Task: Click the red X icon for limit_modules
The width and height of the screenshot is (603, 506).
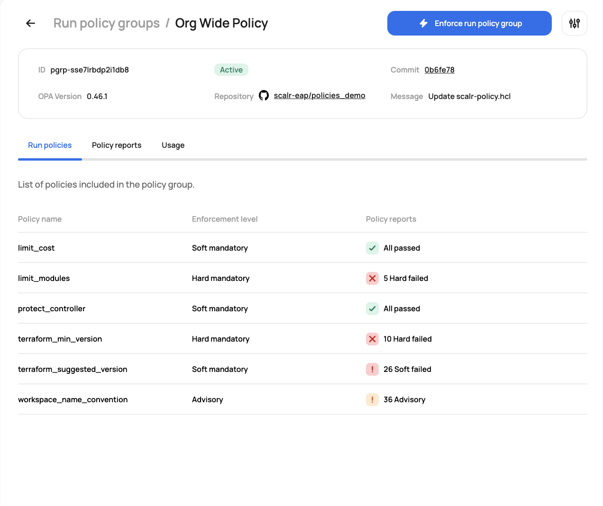Action: click(x=372, y=278)
